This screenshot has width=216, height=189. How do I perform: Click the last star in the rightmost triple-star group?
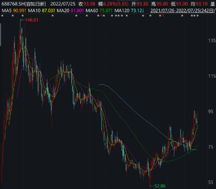(x=198, y=16)
